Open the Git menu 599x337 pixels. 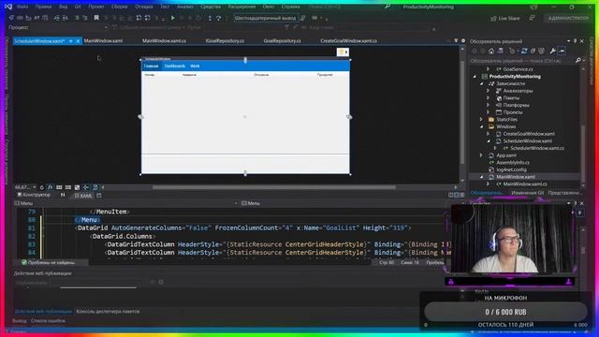coord(78,7)
